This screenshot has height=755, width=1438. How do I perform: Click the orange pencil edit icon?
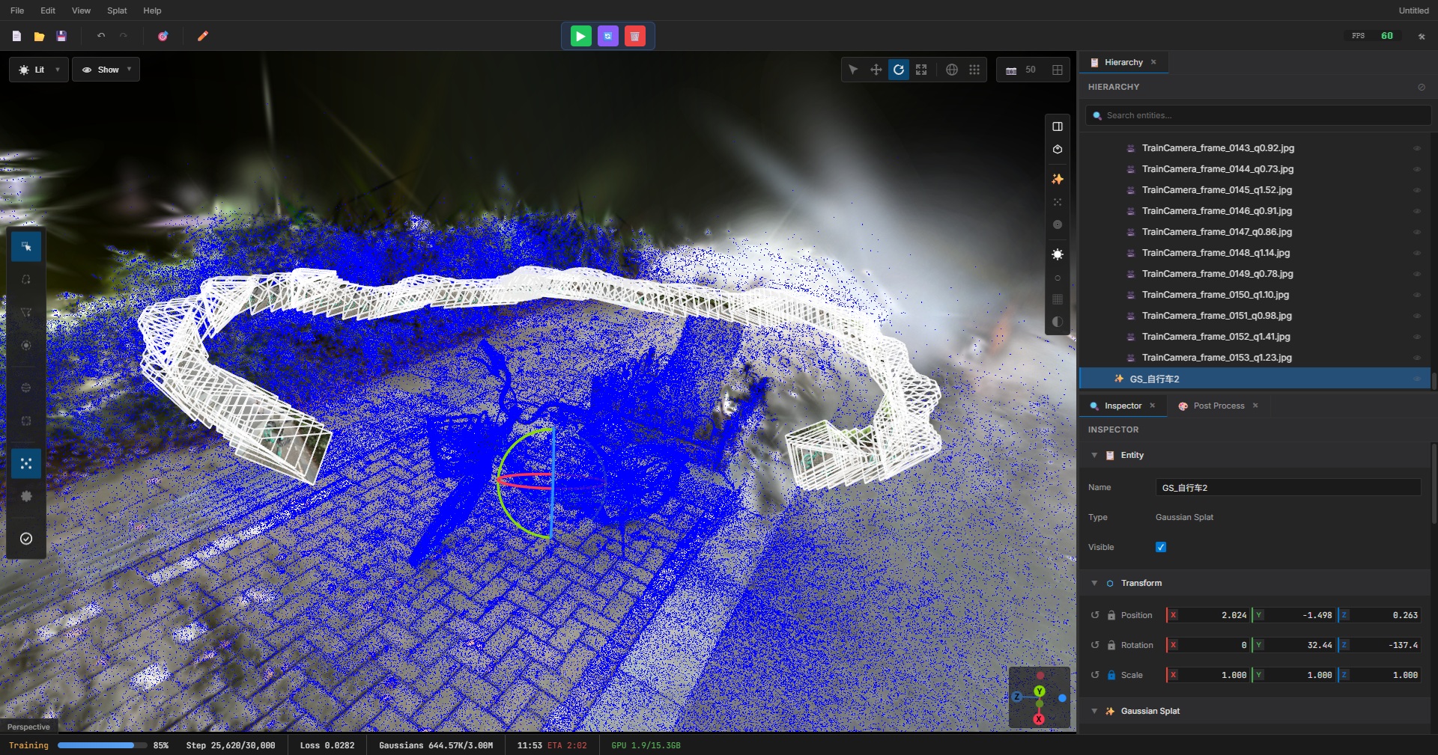click(202, 36)
